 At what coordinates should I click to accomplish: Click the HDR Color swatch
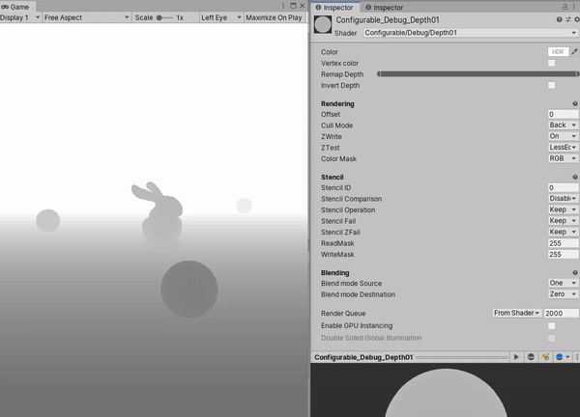[558, 52]
